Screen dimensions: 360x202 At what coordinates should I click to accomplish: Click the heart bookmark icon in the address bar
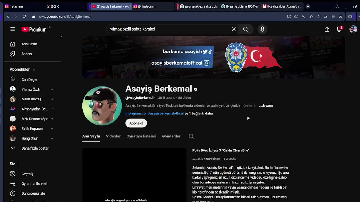pos(318,17)
